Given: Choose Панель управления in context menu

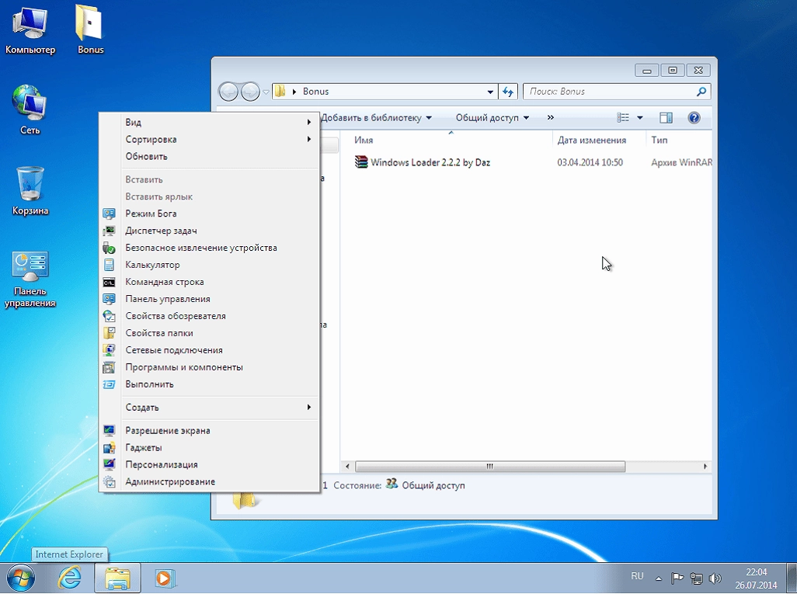Looking at the screenshot, I should (209, 299).
